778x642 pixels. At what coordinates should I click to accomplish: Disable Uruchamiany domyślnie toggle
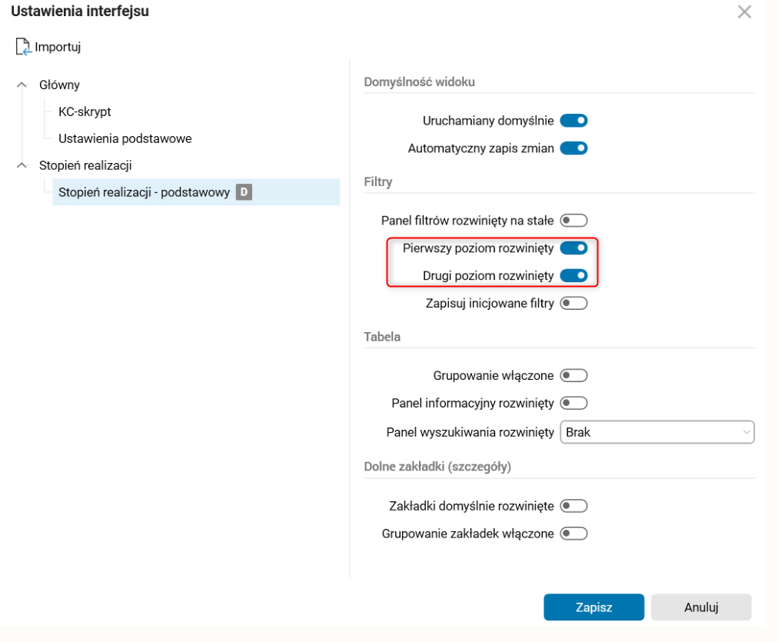tap(574, 121)
